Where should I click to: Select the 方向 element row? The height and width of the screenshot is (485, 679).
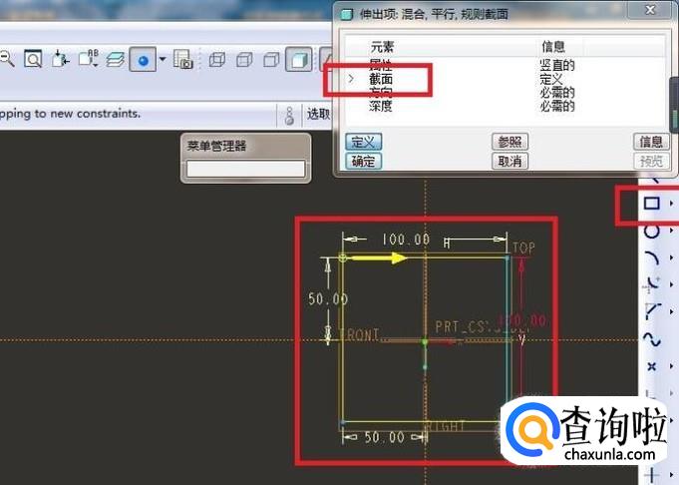point(381,92)
